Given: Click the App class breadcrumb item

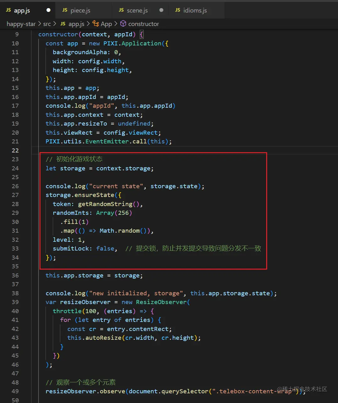Looking at the screenshot, I should (x=106, y=24).
